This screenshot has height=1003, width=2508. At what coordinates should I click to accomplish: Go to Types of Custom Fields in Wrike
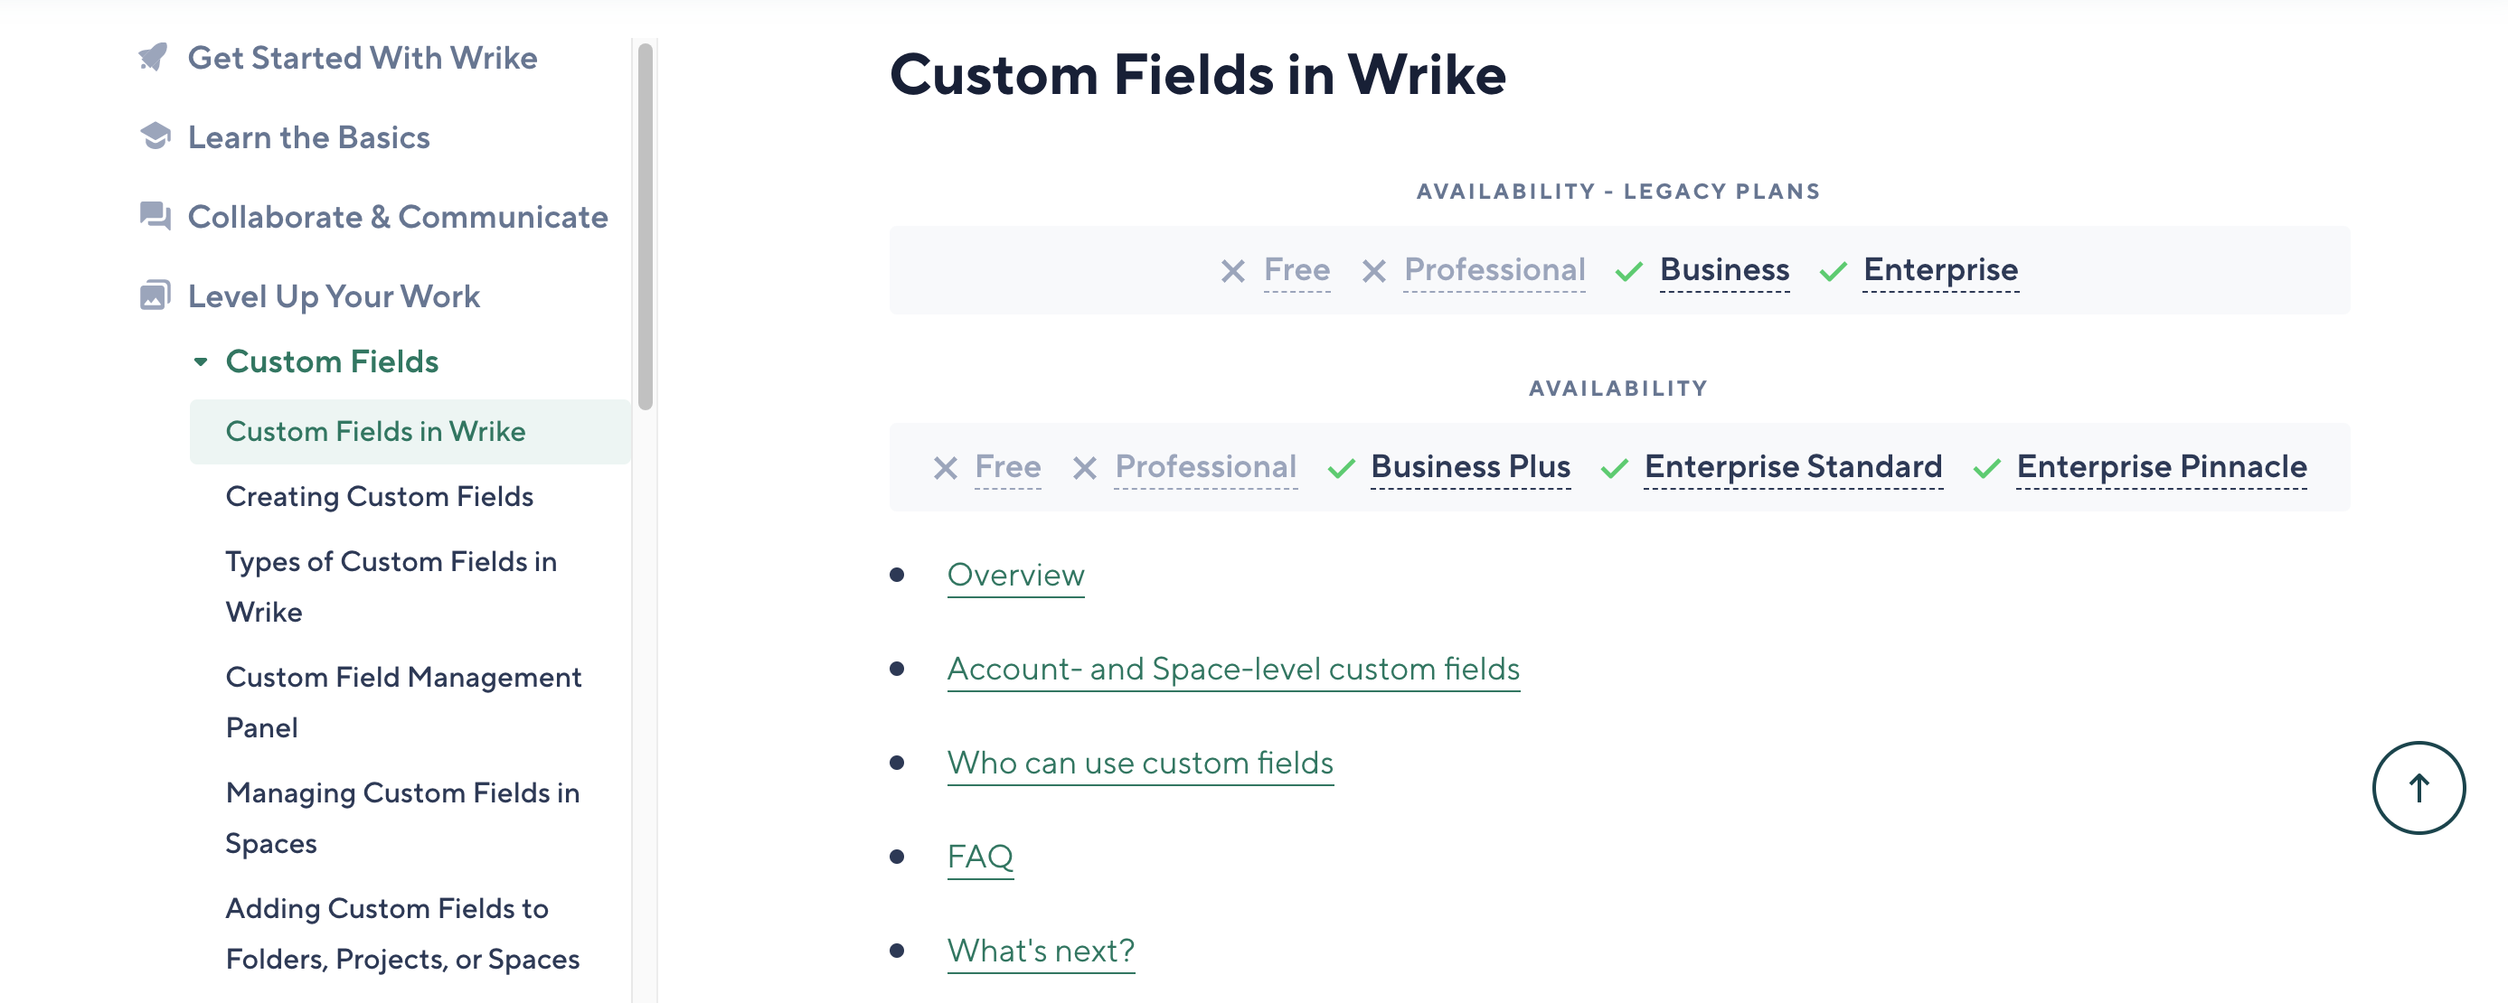click(391, 586)
